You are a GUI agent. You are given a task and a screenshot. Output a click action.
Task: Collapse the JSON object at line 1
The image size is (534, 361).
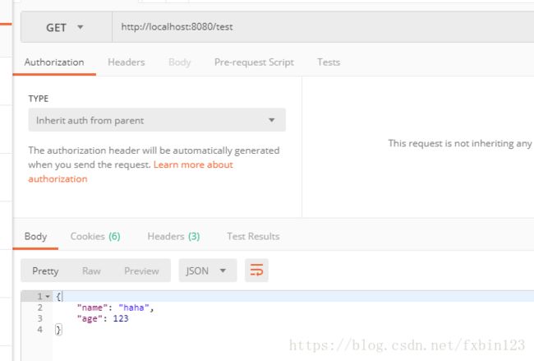click(48, 297)
